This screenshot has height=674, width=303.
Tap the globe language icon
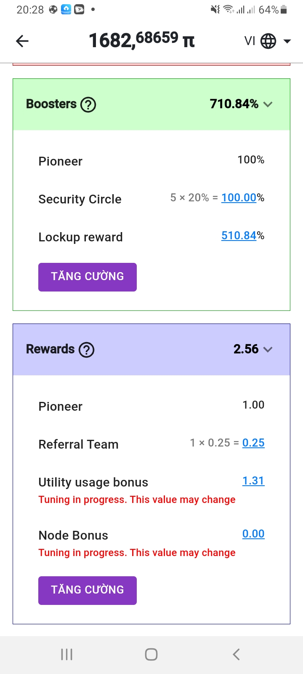(x=268, y=41)
